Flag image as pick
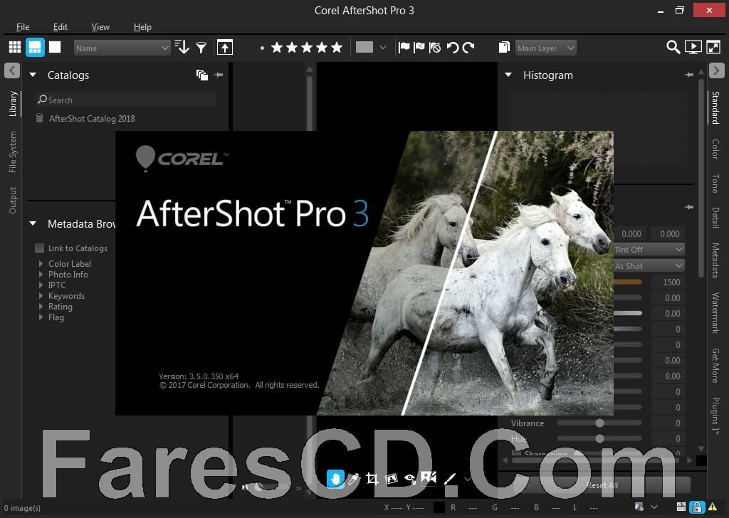This screenshot has height=518, width=729. coord(404,48)
